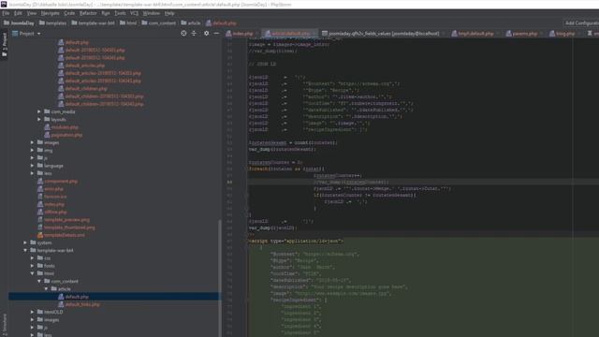Collapse template-war-bt4 folder in tree
599x337 pixels.
coord(25,250)
